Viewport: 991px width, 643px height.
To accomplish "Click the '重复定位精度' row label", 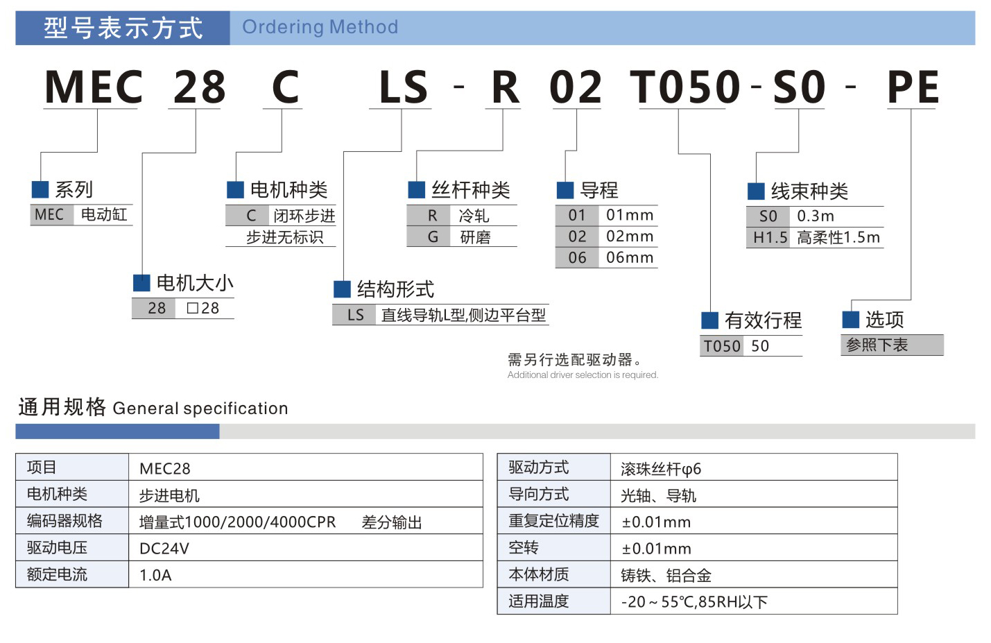I will coord(553,520).
